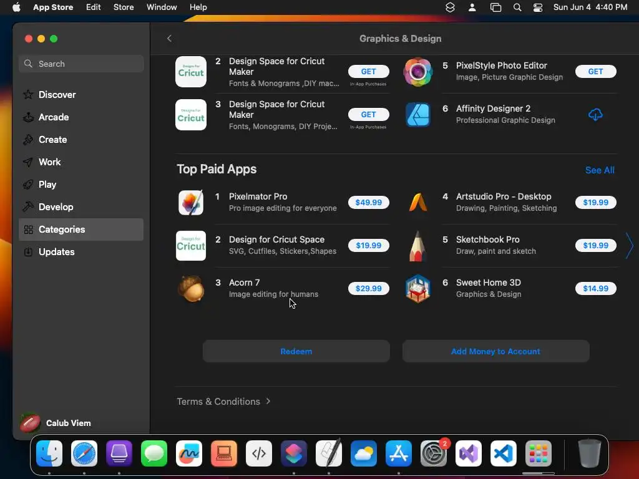Open Script Editor in the Dock
The height and width of the screenshot is (479, 639).
pos(329,453)
